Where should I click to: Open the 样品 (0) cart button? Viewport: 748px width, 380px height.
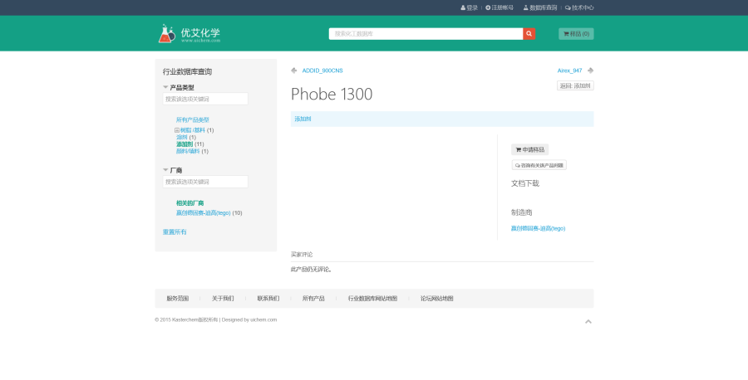[576, 34]
